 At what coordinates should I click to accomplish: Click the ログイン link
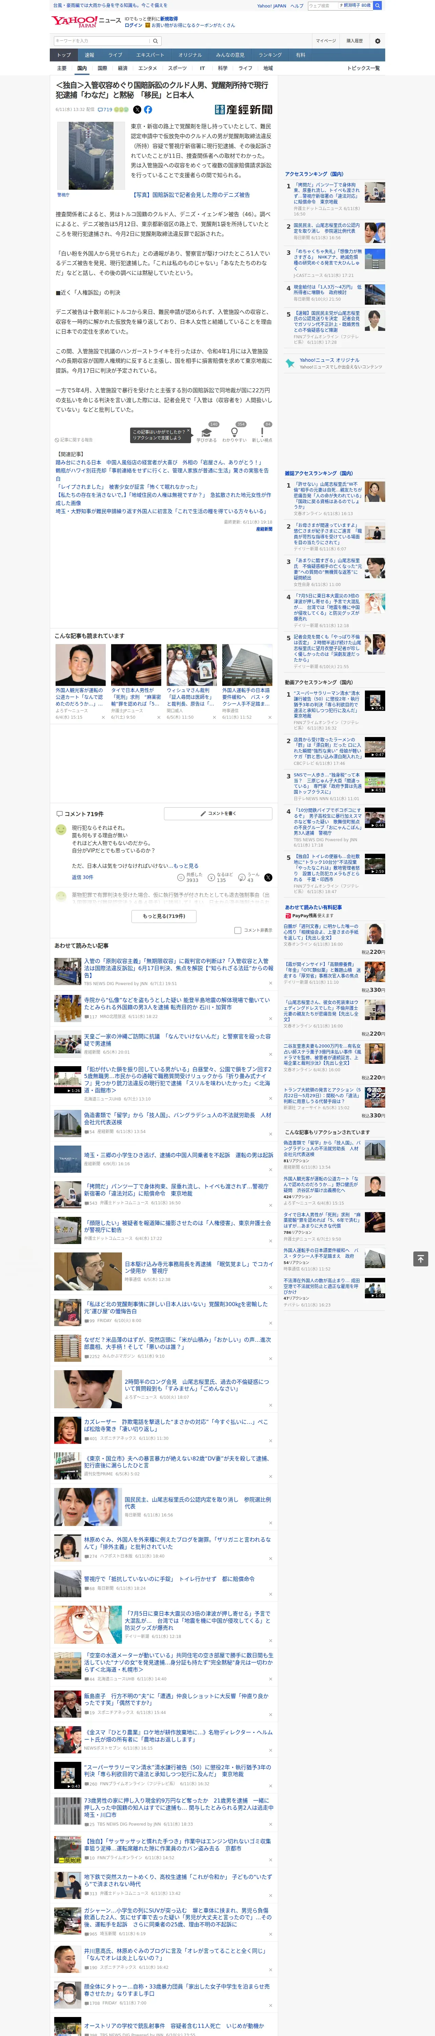point(133,25)
